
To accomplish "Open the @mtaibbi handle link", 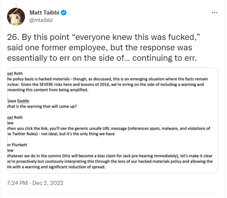I will tap(41, 20).
